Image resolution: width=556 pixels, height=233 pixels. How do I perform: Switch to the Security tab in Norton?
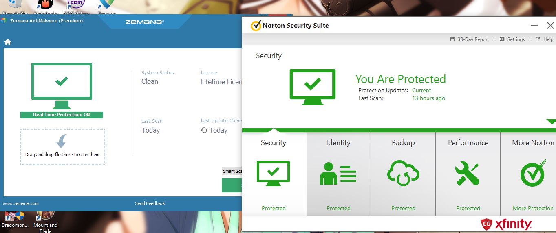pos(274,174)
